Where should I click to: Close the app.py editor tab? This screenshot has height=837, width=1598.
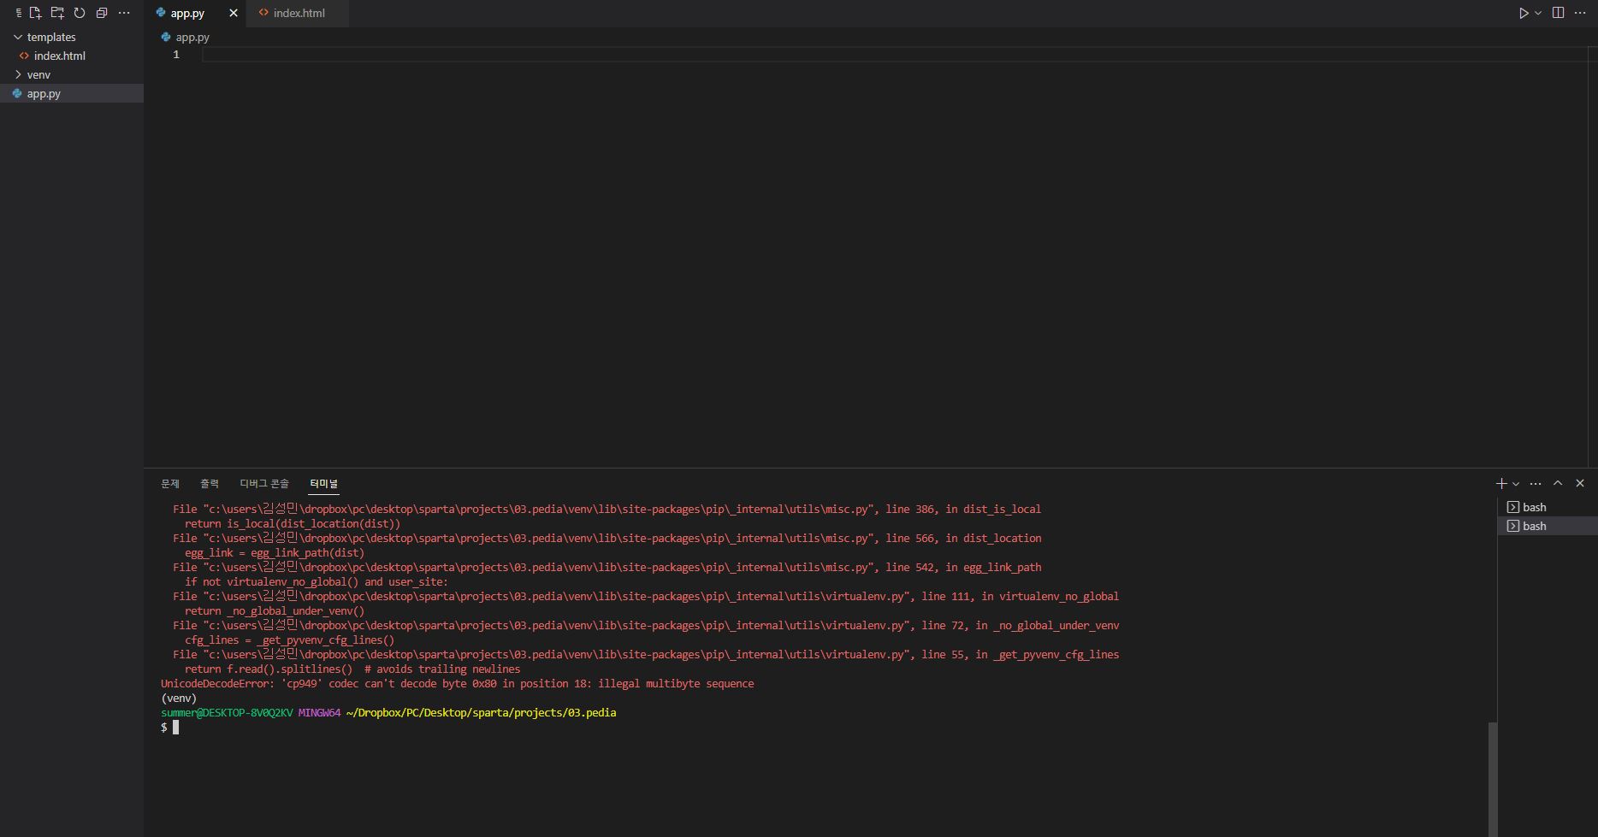[x=233, y=13]
